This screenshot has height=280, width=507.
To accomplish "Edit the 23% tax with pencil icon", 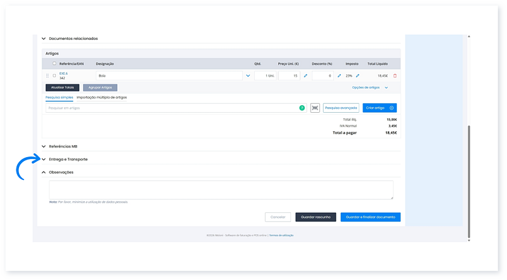I will click(357, 76).
